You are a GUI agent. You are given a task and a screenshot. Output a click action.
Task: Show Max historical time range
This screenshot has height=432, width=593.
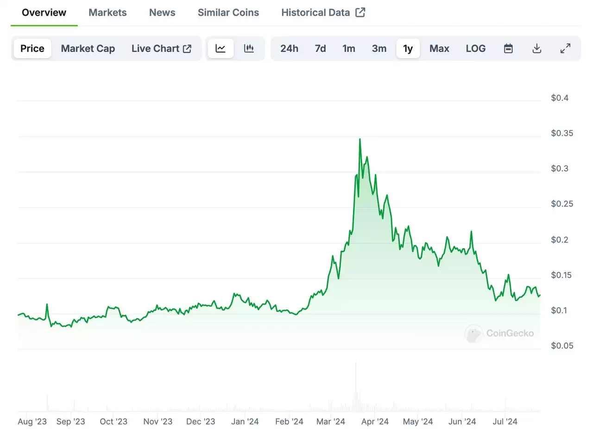[439, 48]
